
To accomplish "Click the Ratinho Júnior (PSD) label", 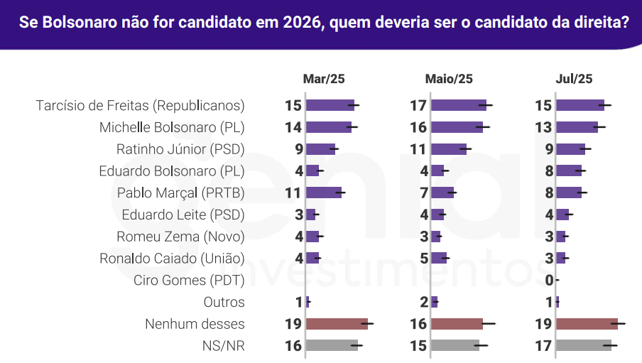I will click(180, 149).
